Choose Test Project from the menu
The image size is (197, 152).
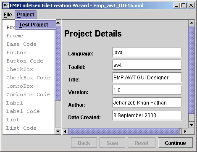(x=36, y=25)
